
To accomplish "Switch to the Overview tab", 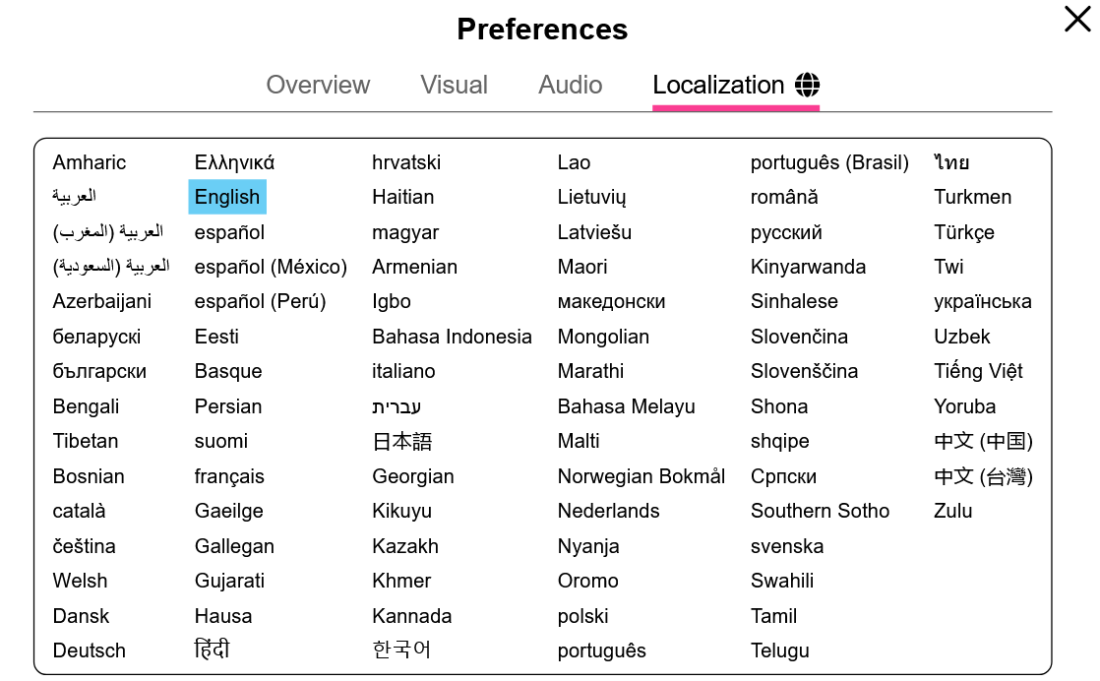I will pos(318,85).
